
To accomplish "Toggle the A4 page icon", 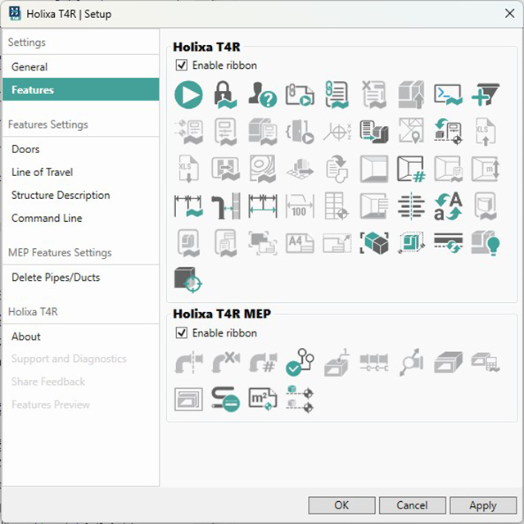I will (x=300, y=243).
